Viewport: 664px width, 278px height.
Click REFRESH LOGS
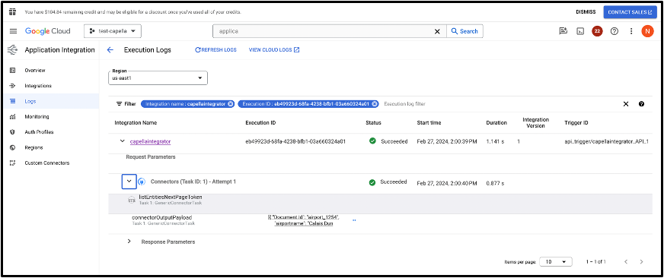coord(215,50)
